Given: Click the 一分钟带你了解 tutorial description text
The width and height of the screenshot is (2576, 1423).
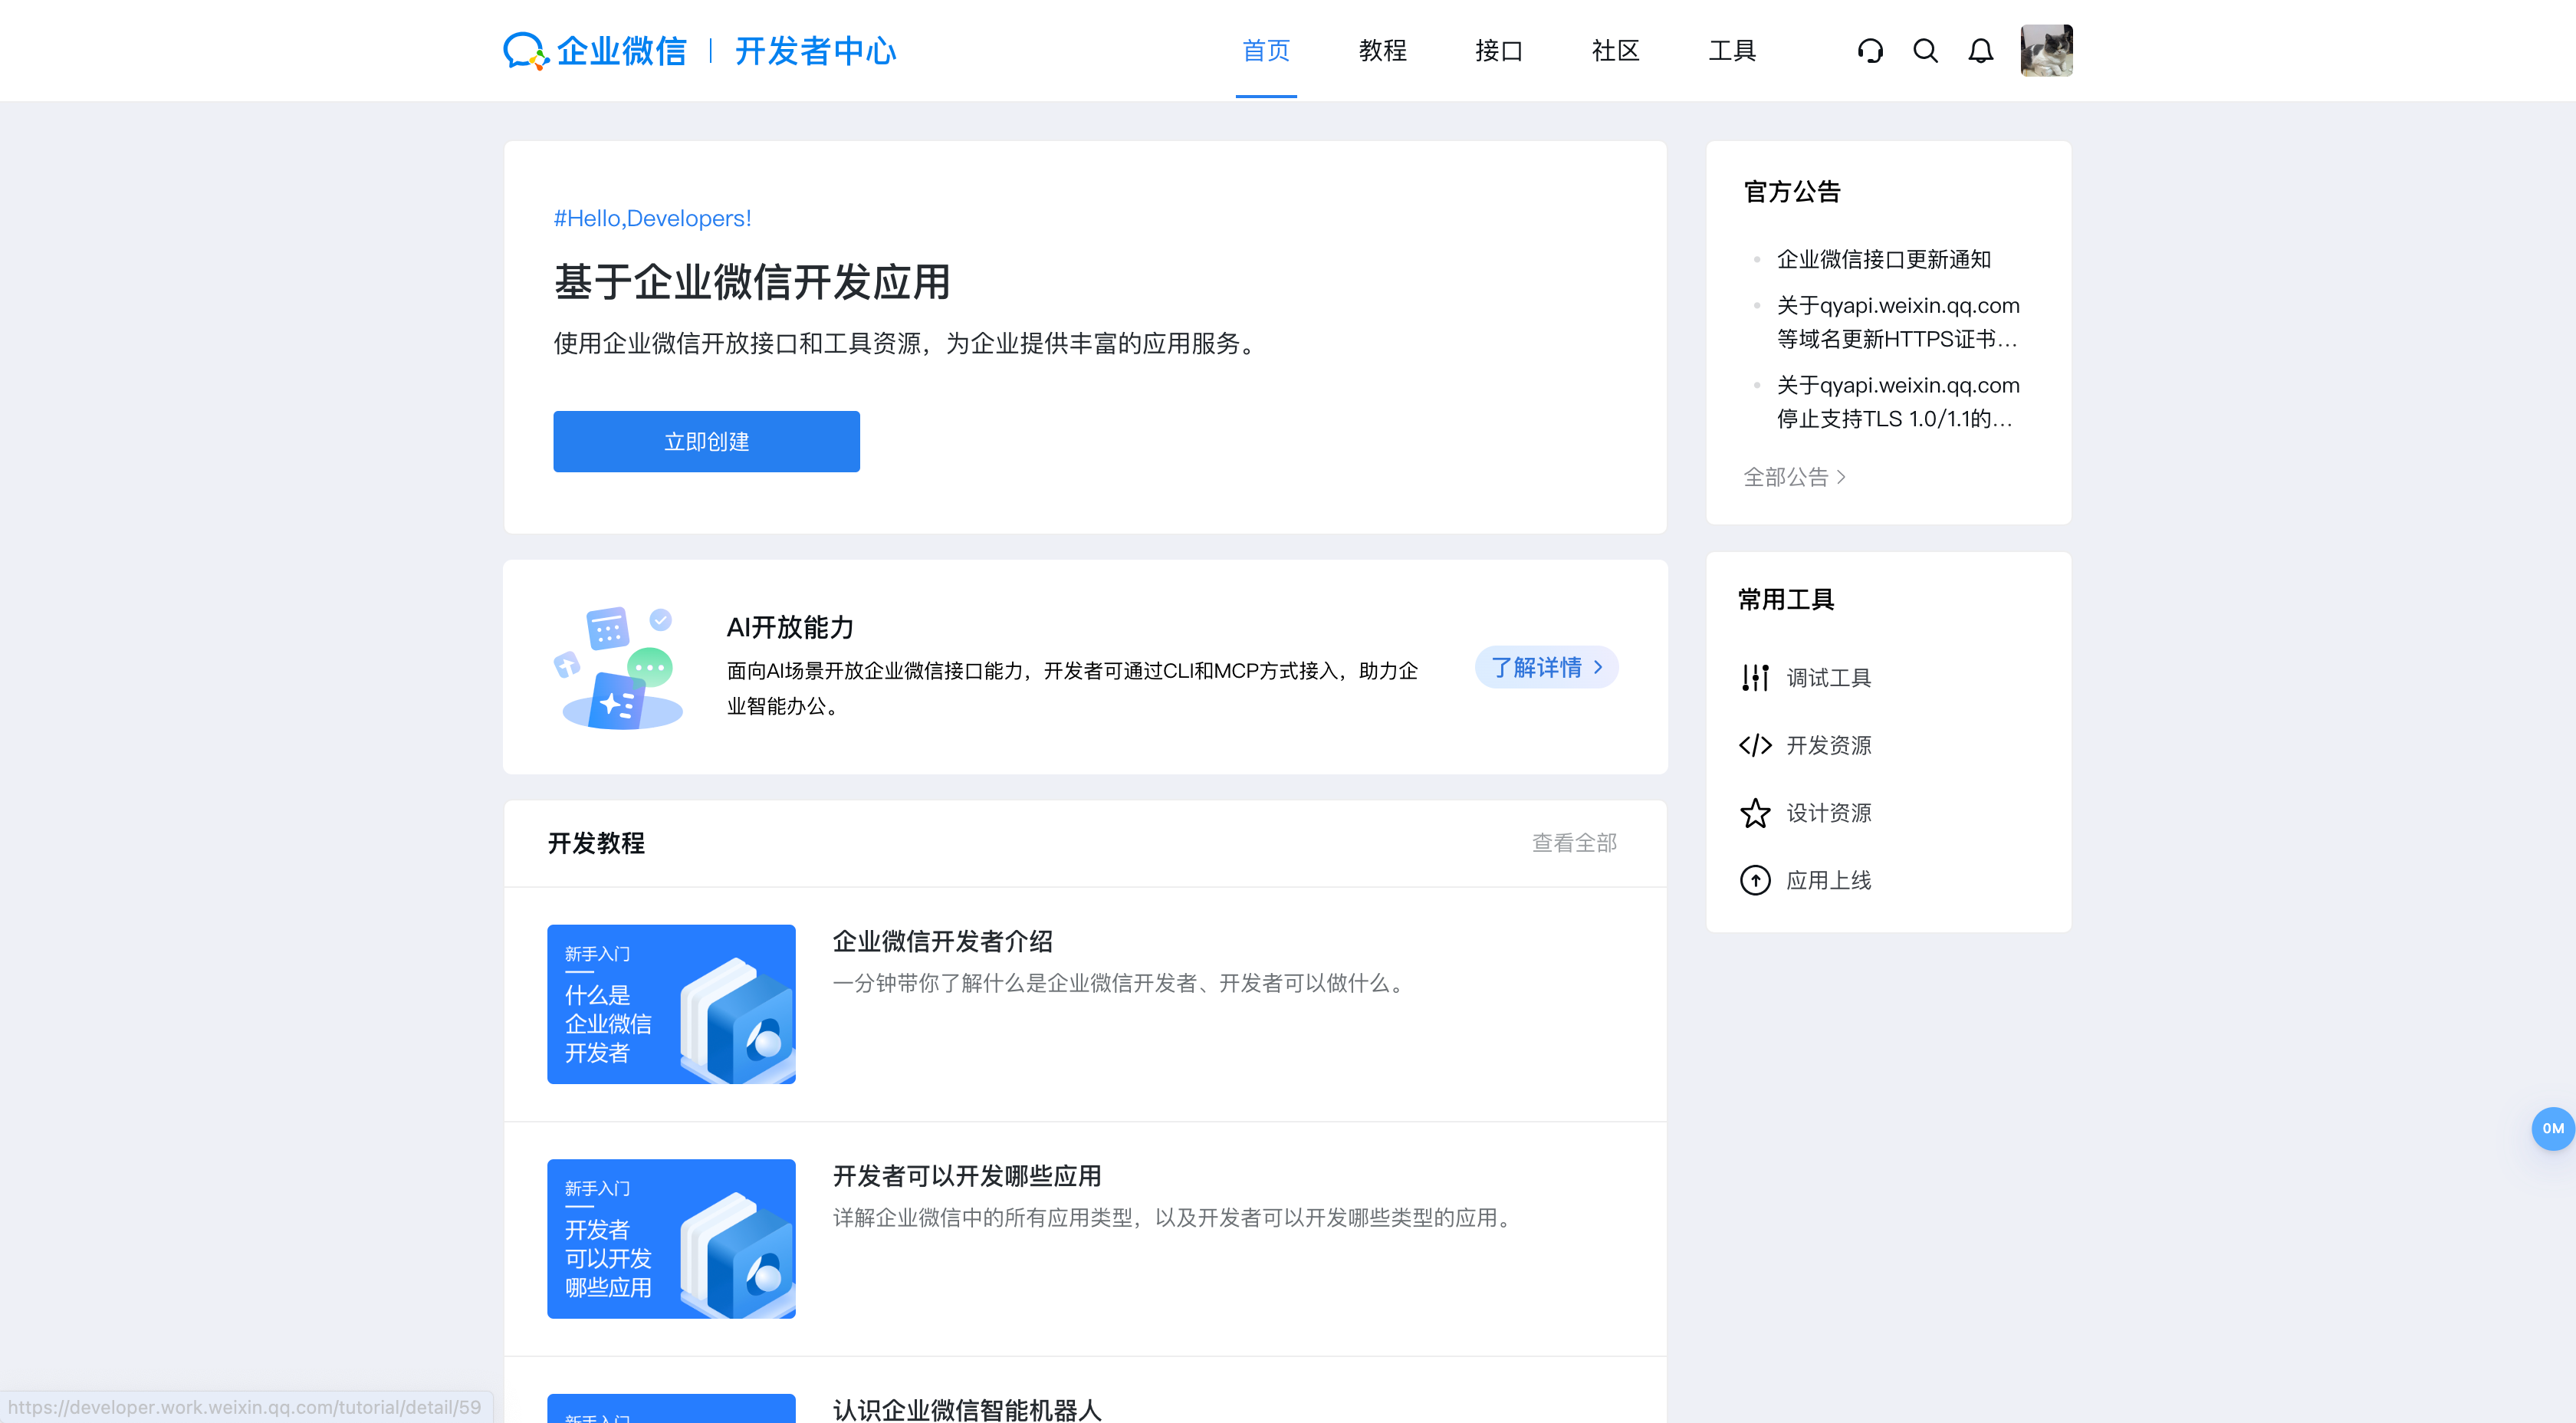Looking at the screenshot, I should 1122,983.
